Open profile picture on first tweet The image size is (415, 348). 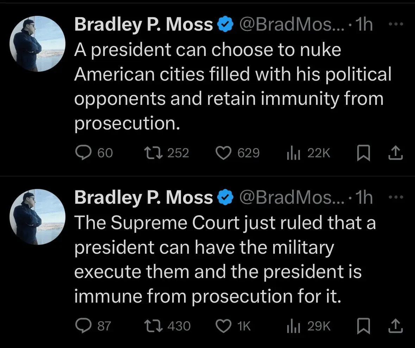coord(37,44)
